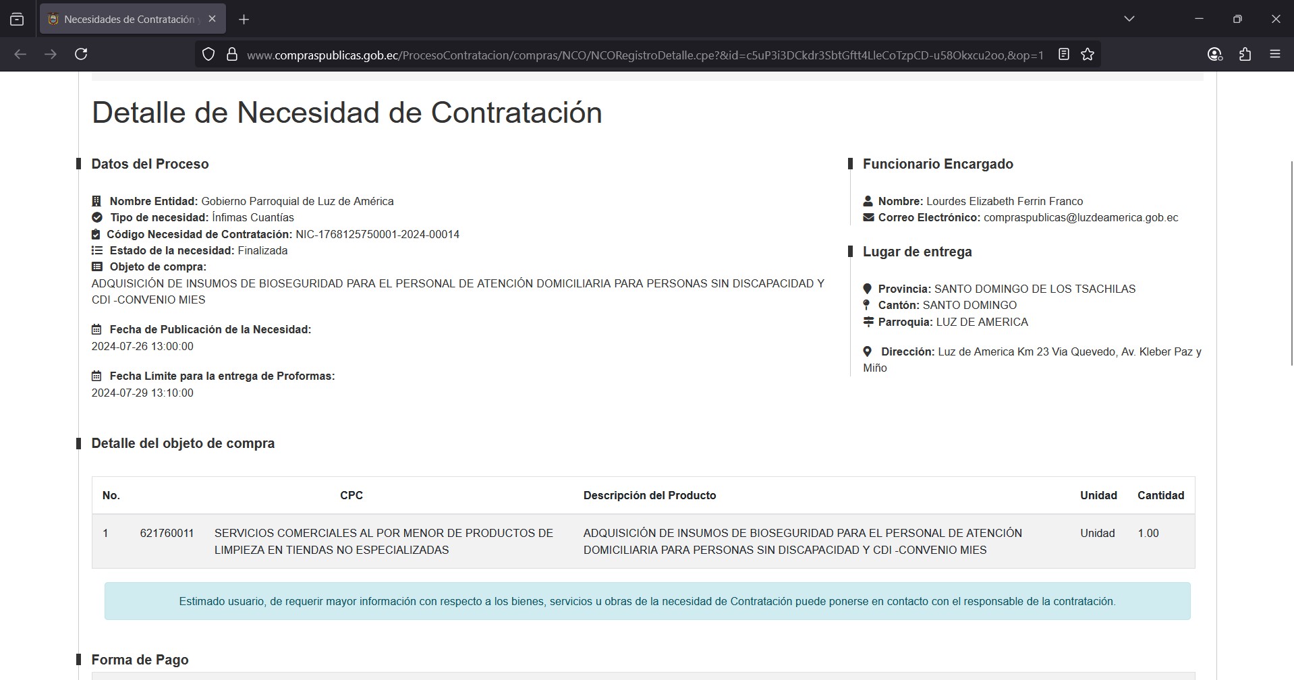Click the Finalizada status value
This screenshot has width=1294, height=680.
click(262, 250)
